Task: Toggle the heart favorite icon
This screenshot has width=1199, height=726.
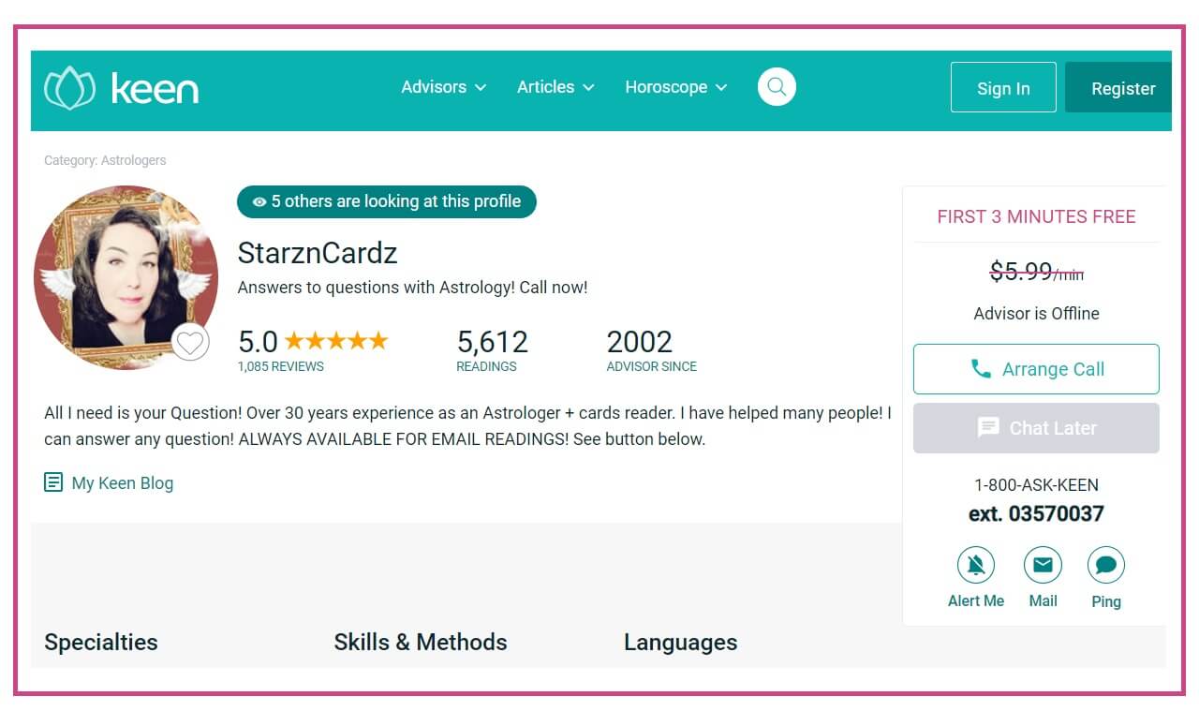Action: click(x=190, y=342)
